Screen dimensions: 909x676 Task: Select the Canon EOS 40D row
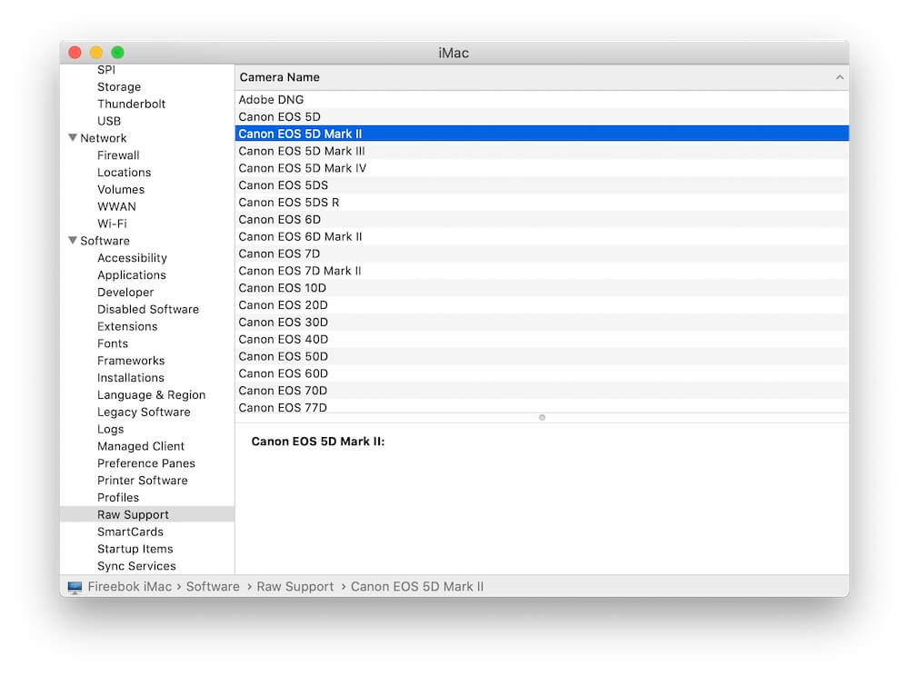[x=542, y=339]
